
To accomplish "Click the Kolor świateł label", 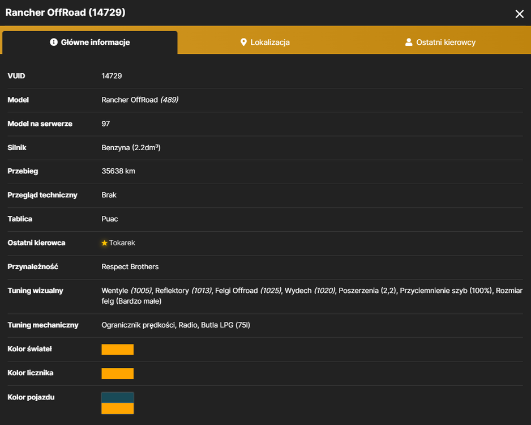I will 30,348.
